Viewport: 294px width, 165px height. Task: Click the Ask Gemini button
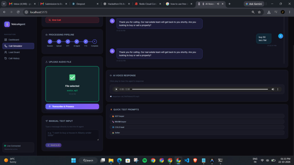pos(254,4)
